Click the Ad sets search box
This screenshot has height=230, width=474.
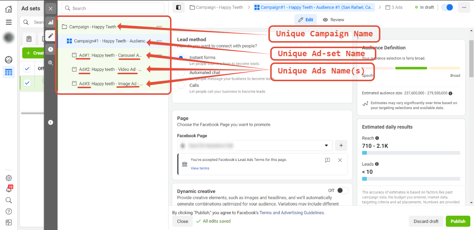tap(32, 22)
